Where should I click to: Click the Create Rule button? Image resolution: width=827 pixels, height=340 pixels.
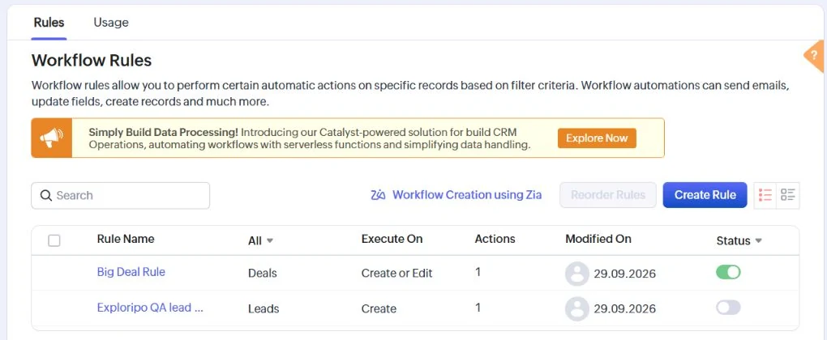[x=705, y=195]
